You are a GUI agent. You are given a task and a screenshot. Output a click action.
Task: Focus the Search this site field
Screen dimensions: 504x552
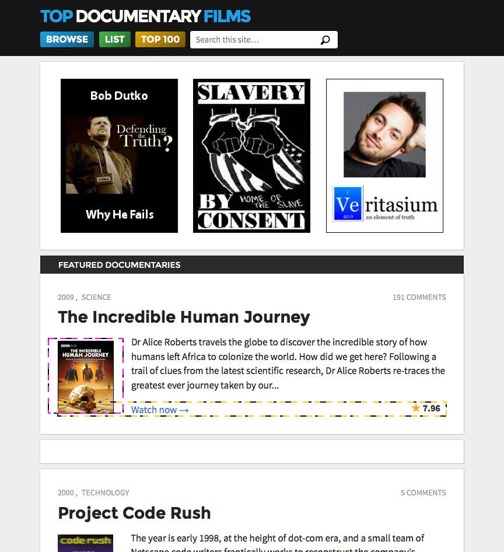point(264,40)
